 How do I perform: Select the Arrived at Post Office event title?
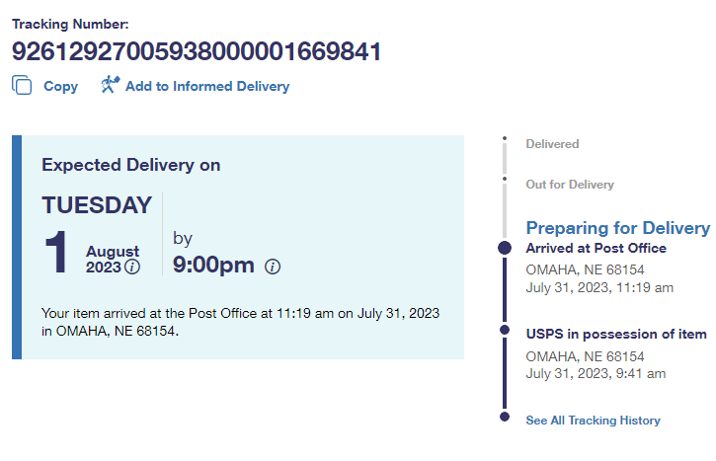[596, 248]
